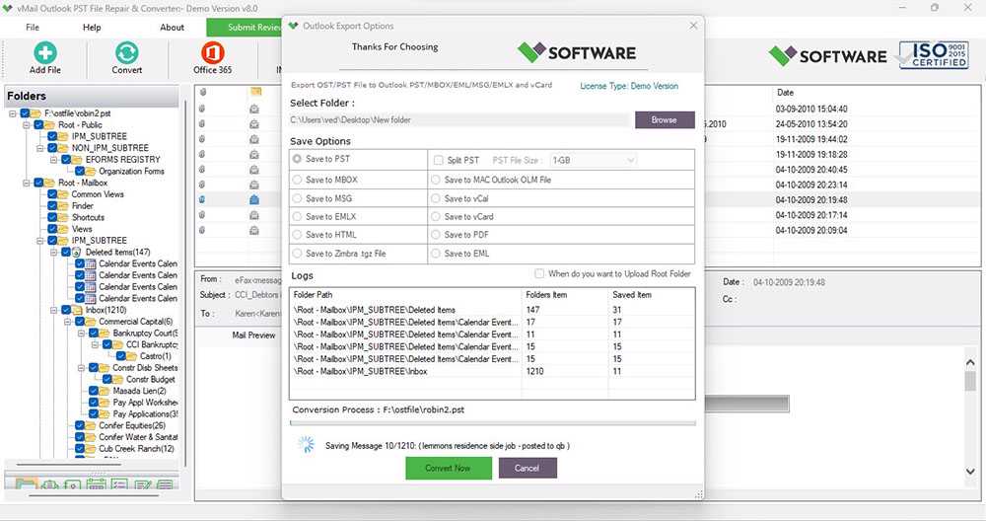Collapse the F:\ostfile\robin2.pst root node
Viewport: 986px width, 521px height.
click(x=12, y=113)
